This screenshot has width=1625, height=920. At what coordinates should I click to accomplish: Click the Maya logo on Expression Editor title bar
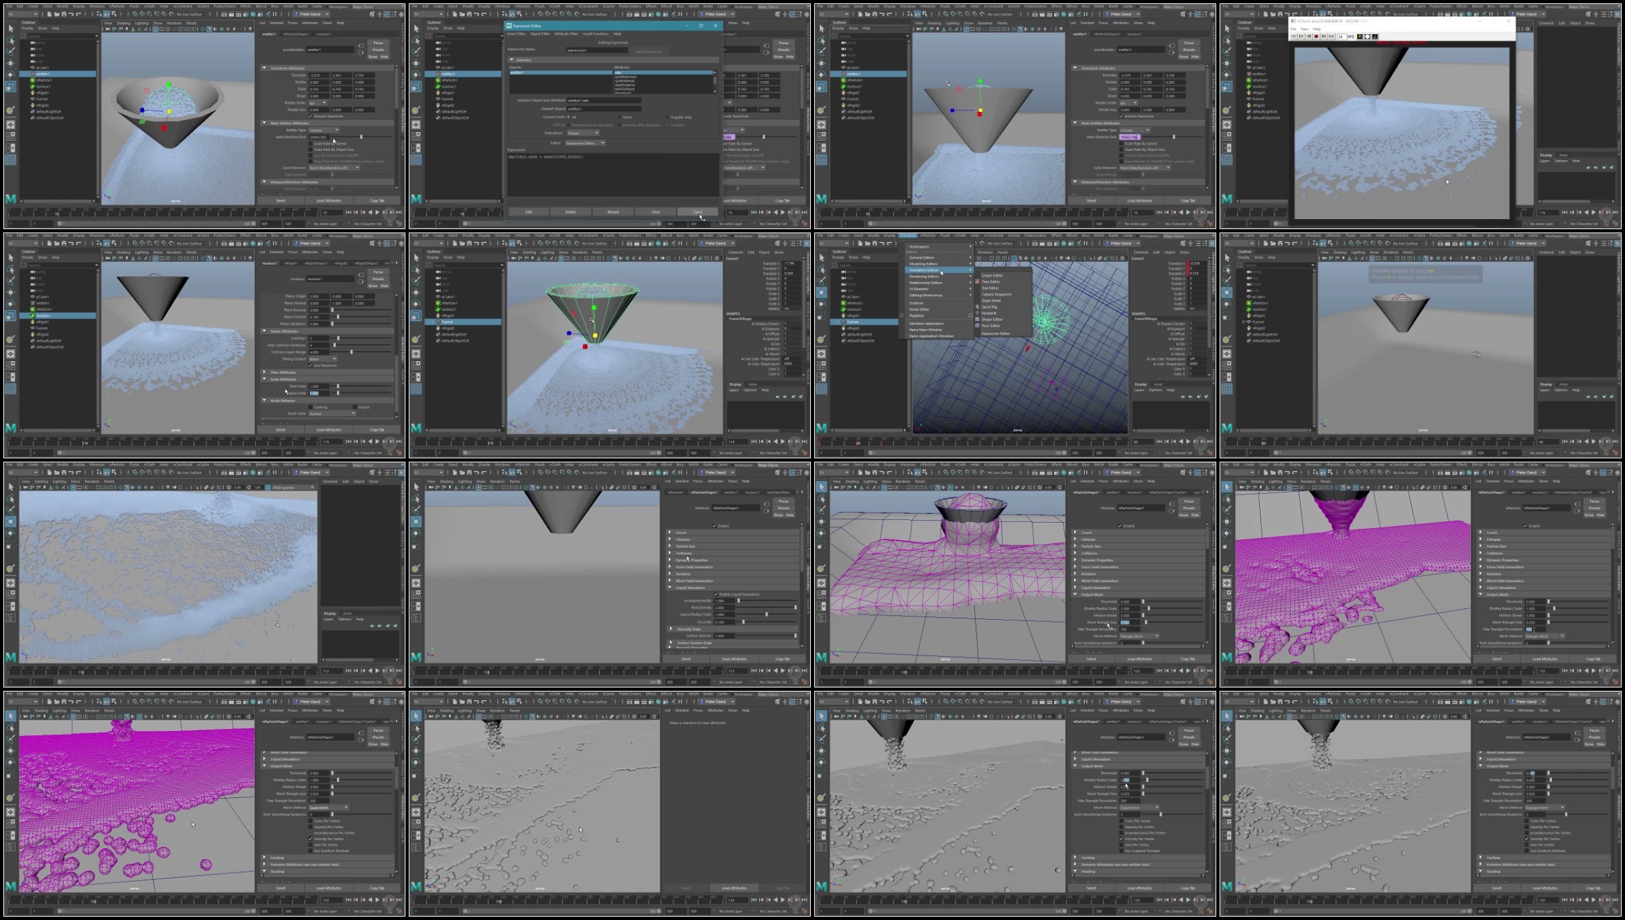[509, 25]
